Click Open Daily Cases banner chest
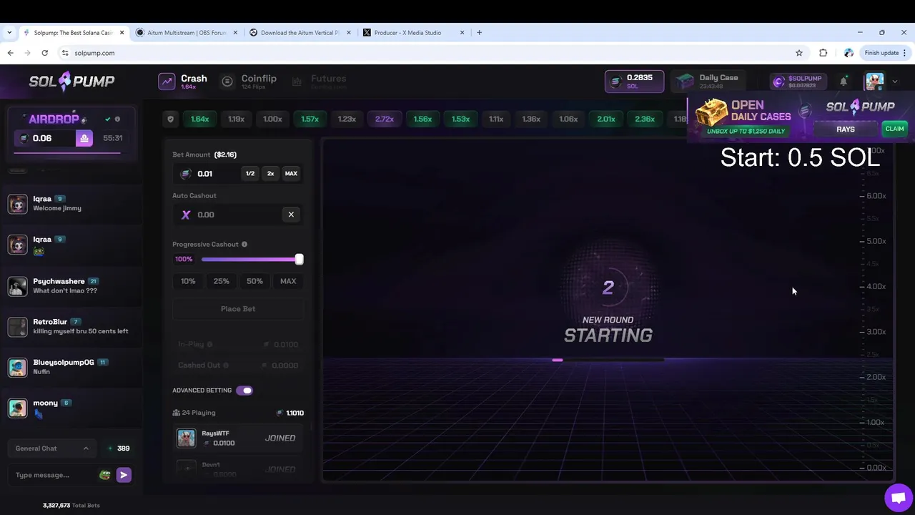 coord(711,113)
